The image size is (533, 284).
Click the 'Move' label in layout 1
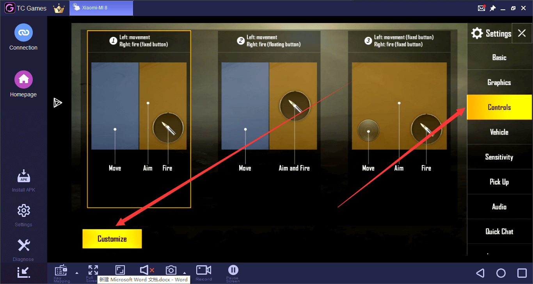[x=115, y=168]
